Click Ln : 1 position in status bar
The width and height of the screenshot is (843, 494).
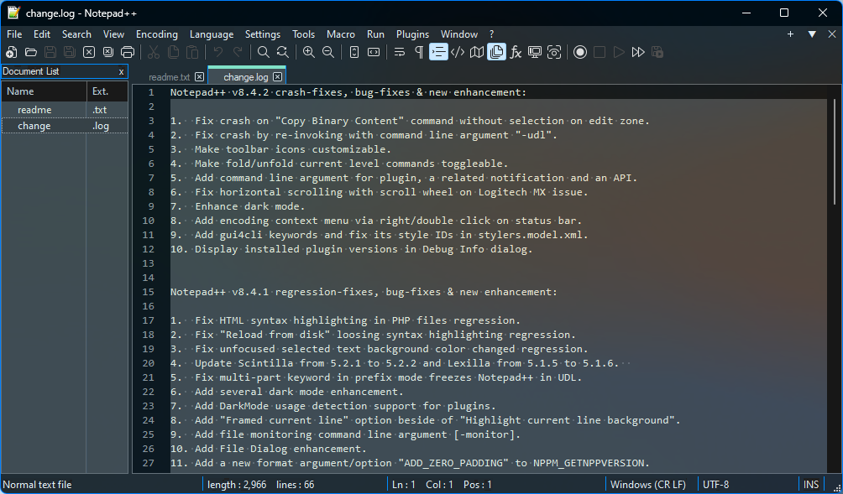click(x=404, y=485)
